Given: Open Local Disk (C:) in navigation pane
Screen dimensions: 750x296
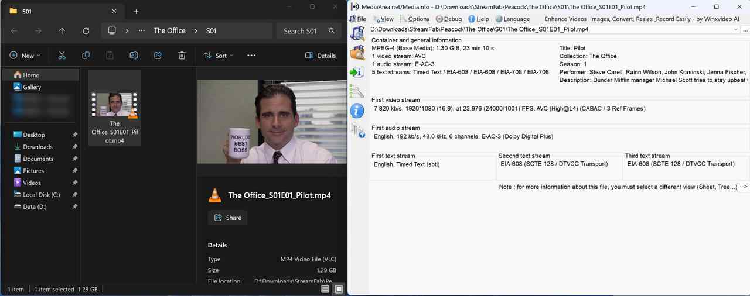Looking at the screenshot, I should 40,195.
